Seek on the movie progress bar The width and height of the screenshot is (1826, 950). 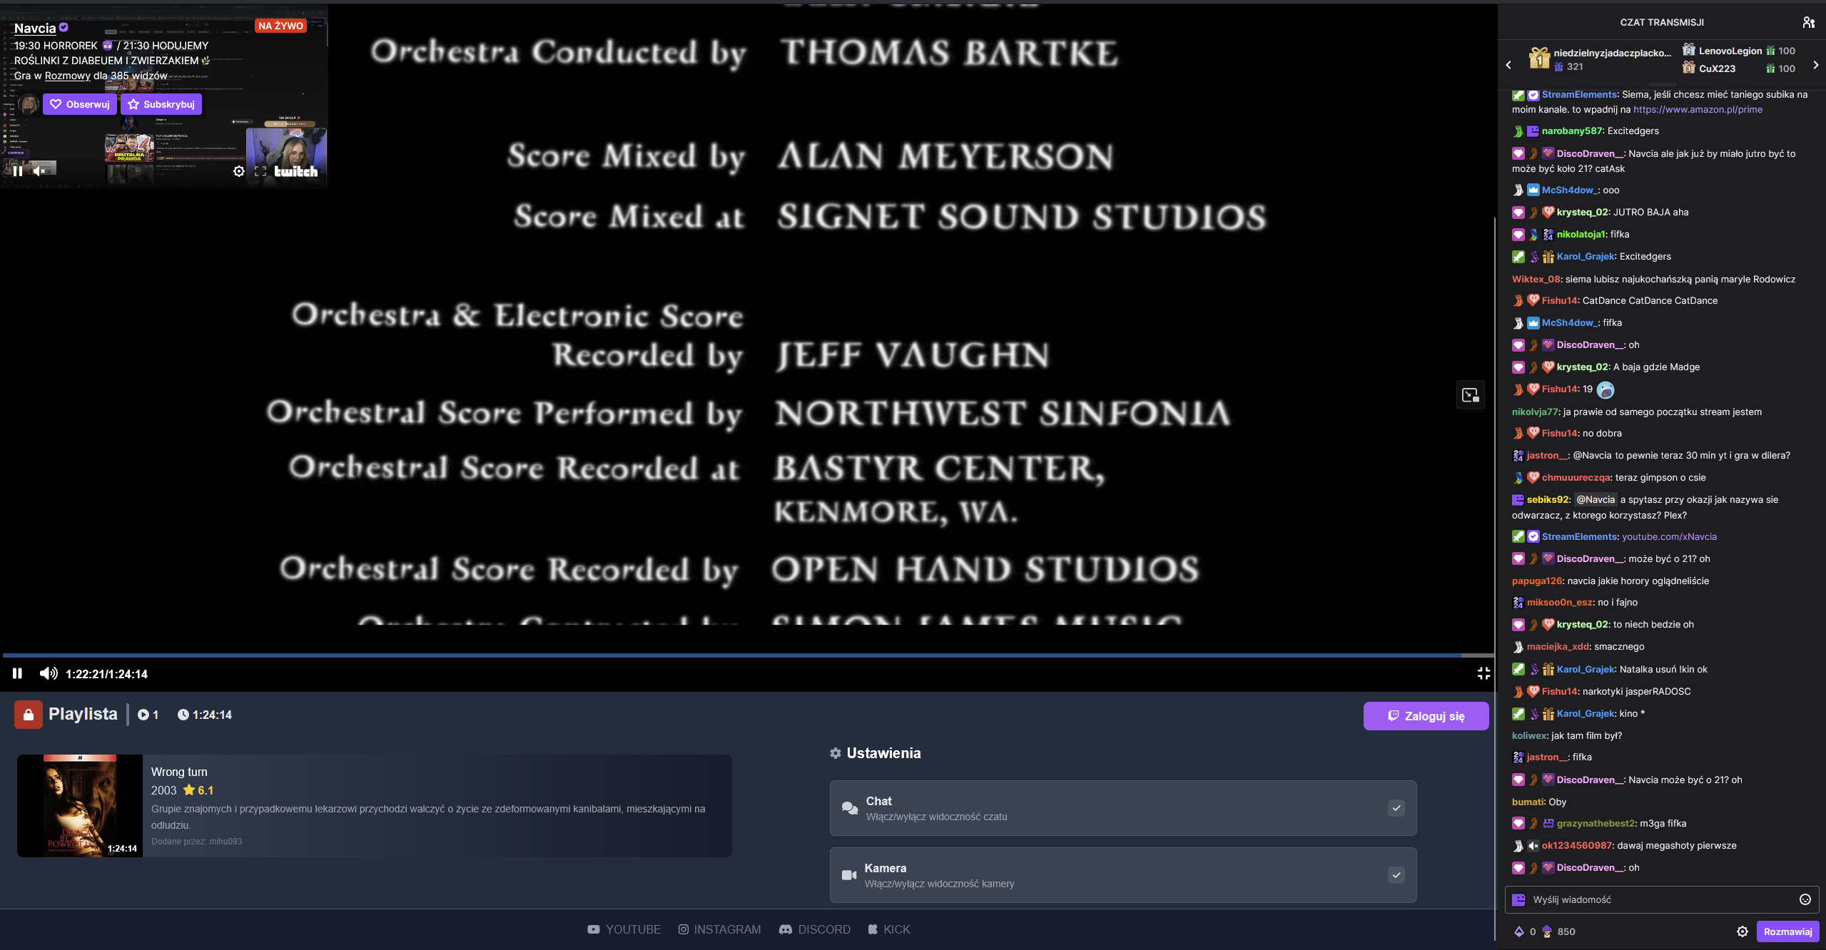pyautogui.click(x=714, y=655)
